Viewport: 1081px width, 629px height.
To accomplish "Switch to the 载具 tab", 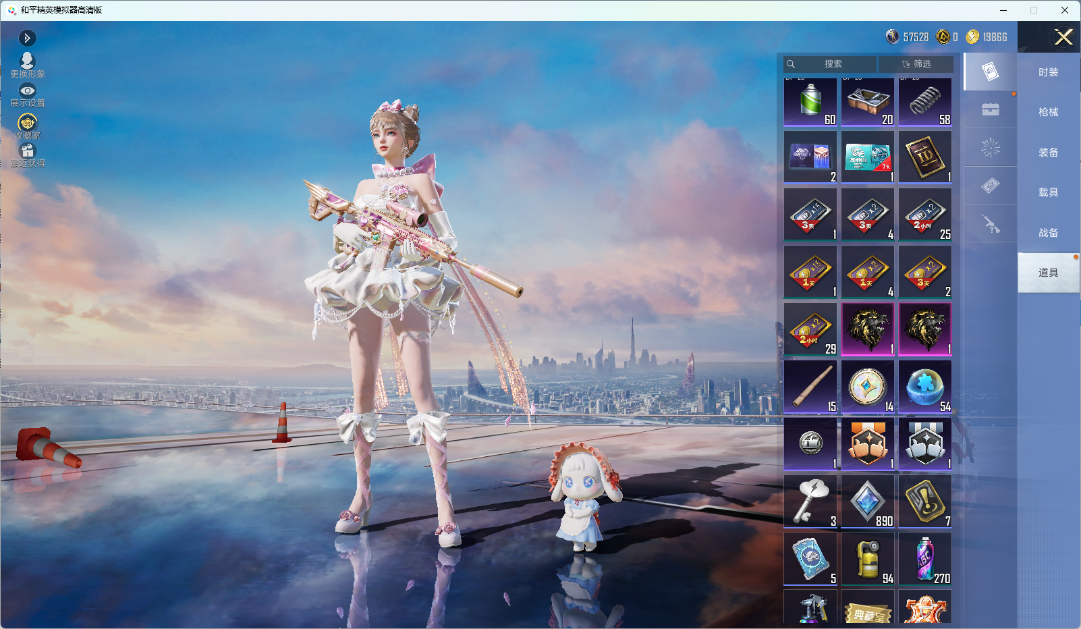I will (x=1049, y=192).
